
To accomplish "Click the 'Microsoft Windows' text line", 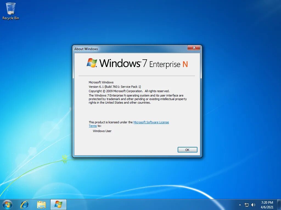I will pos(101,82).
